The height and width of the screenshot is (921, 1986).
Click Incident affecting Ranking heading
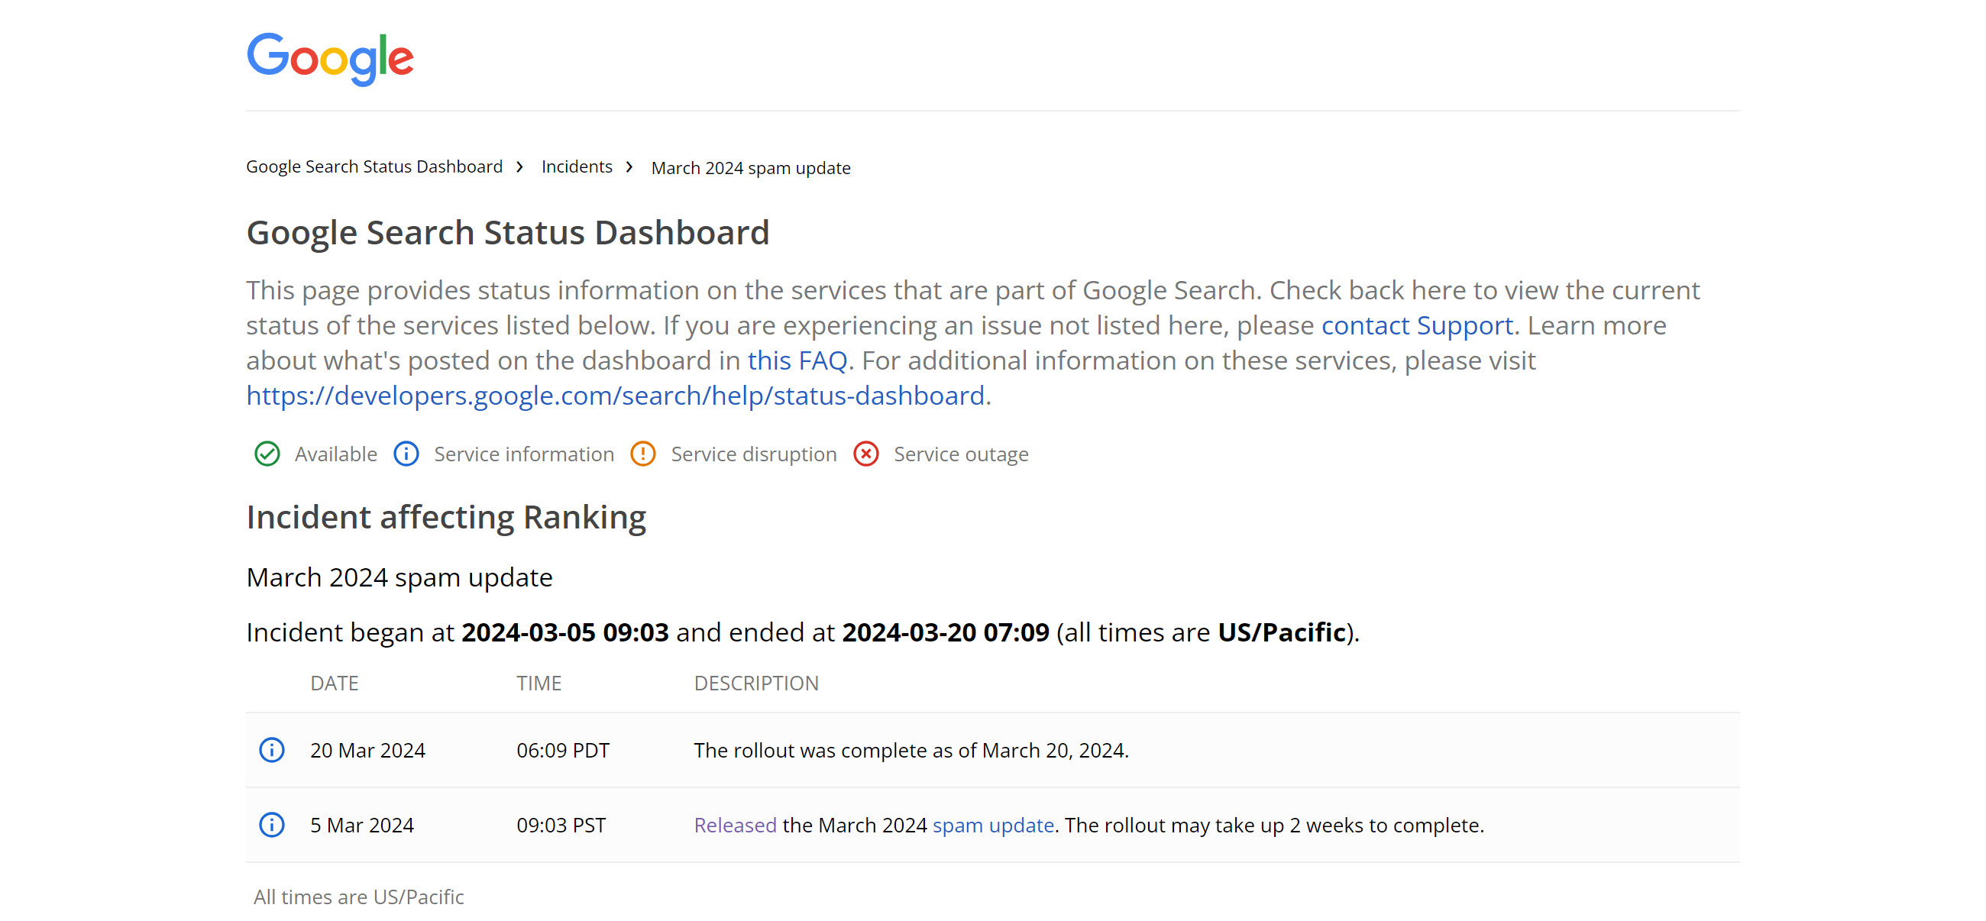pyautogui.click(x=445, y=517)
